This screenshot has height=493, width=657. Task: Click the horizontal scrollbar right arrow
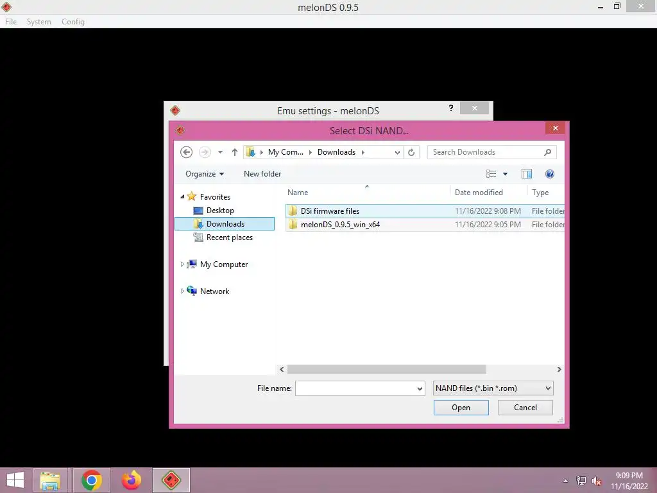[559, 369]
